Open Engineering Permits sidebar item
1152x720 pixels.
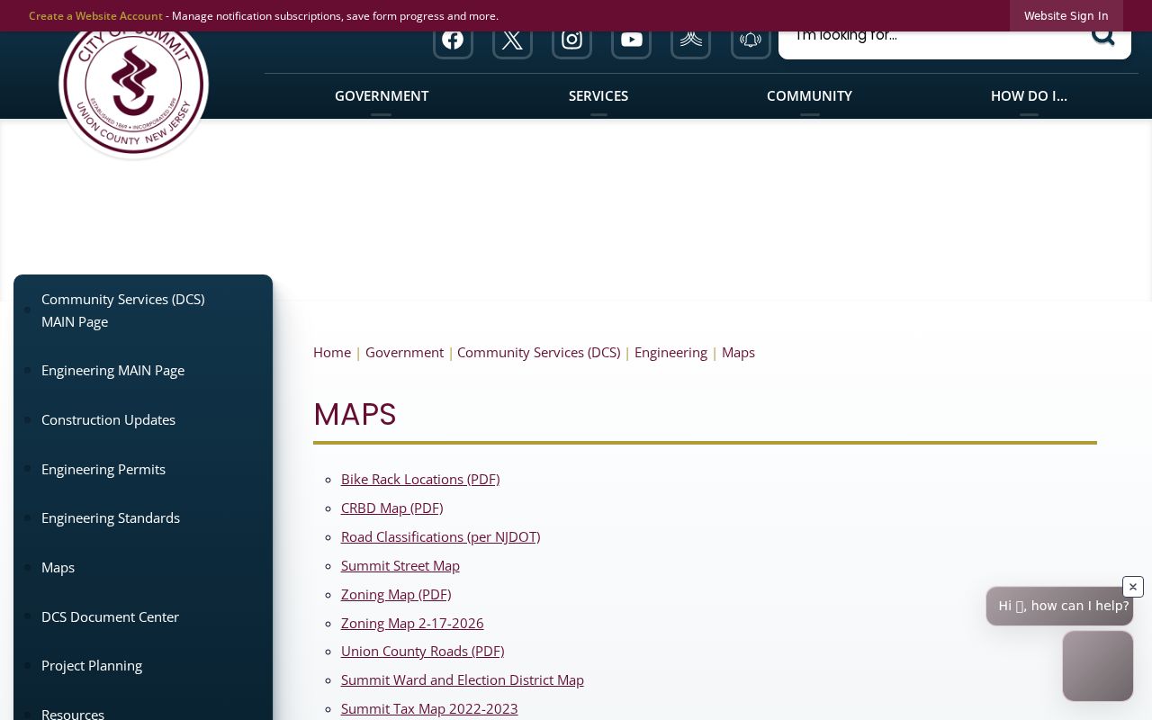103,470
